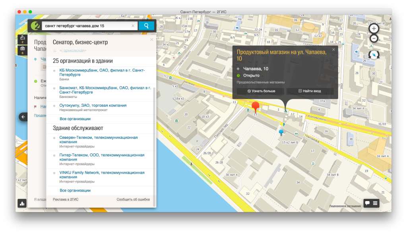
Task: Click the blue map pin marker
Action: pyautogui.click(x=281, y=132)
